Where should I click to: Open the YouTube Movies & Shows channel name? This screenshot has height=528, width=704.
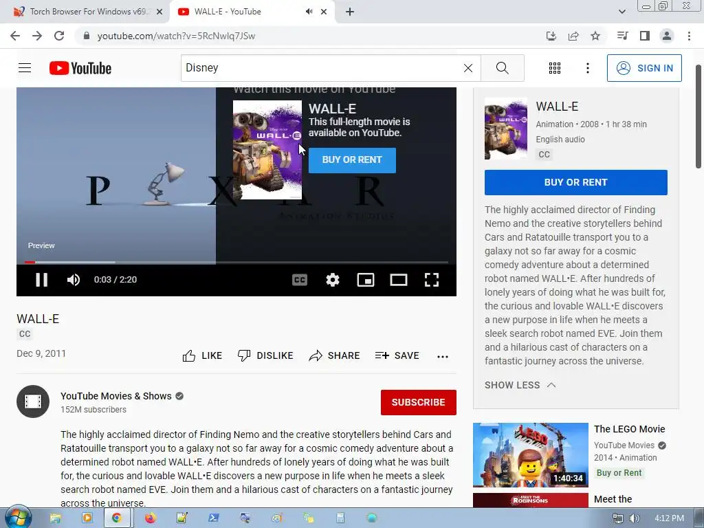pyautogui.click(x=115, y=396)
